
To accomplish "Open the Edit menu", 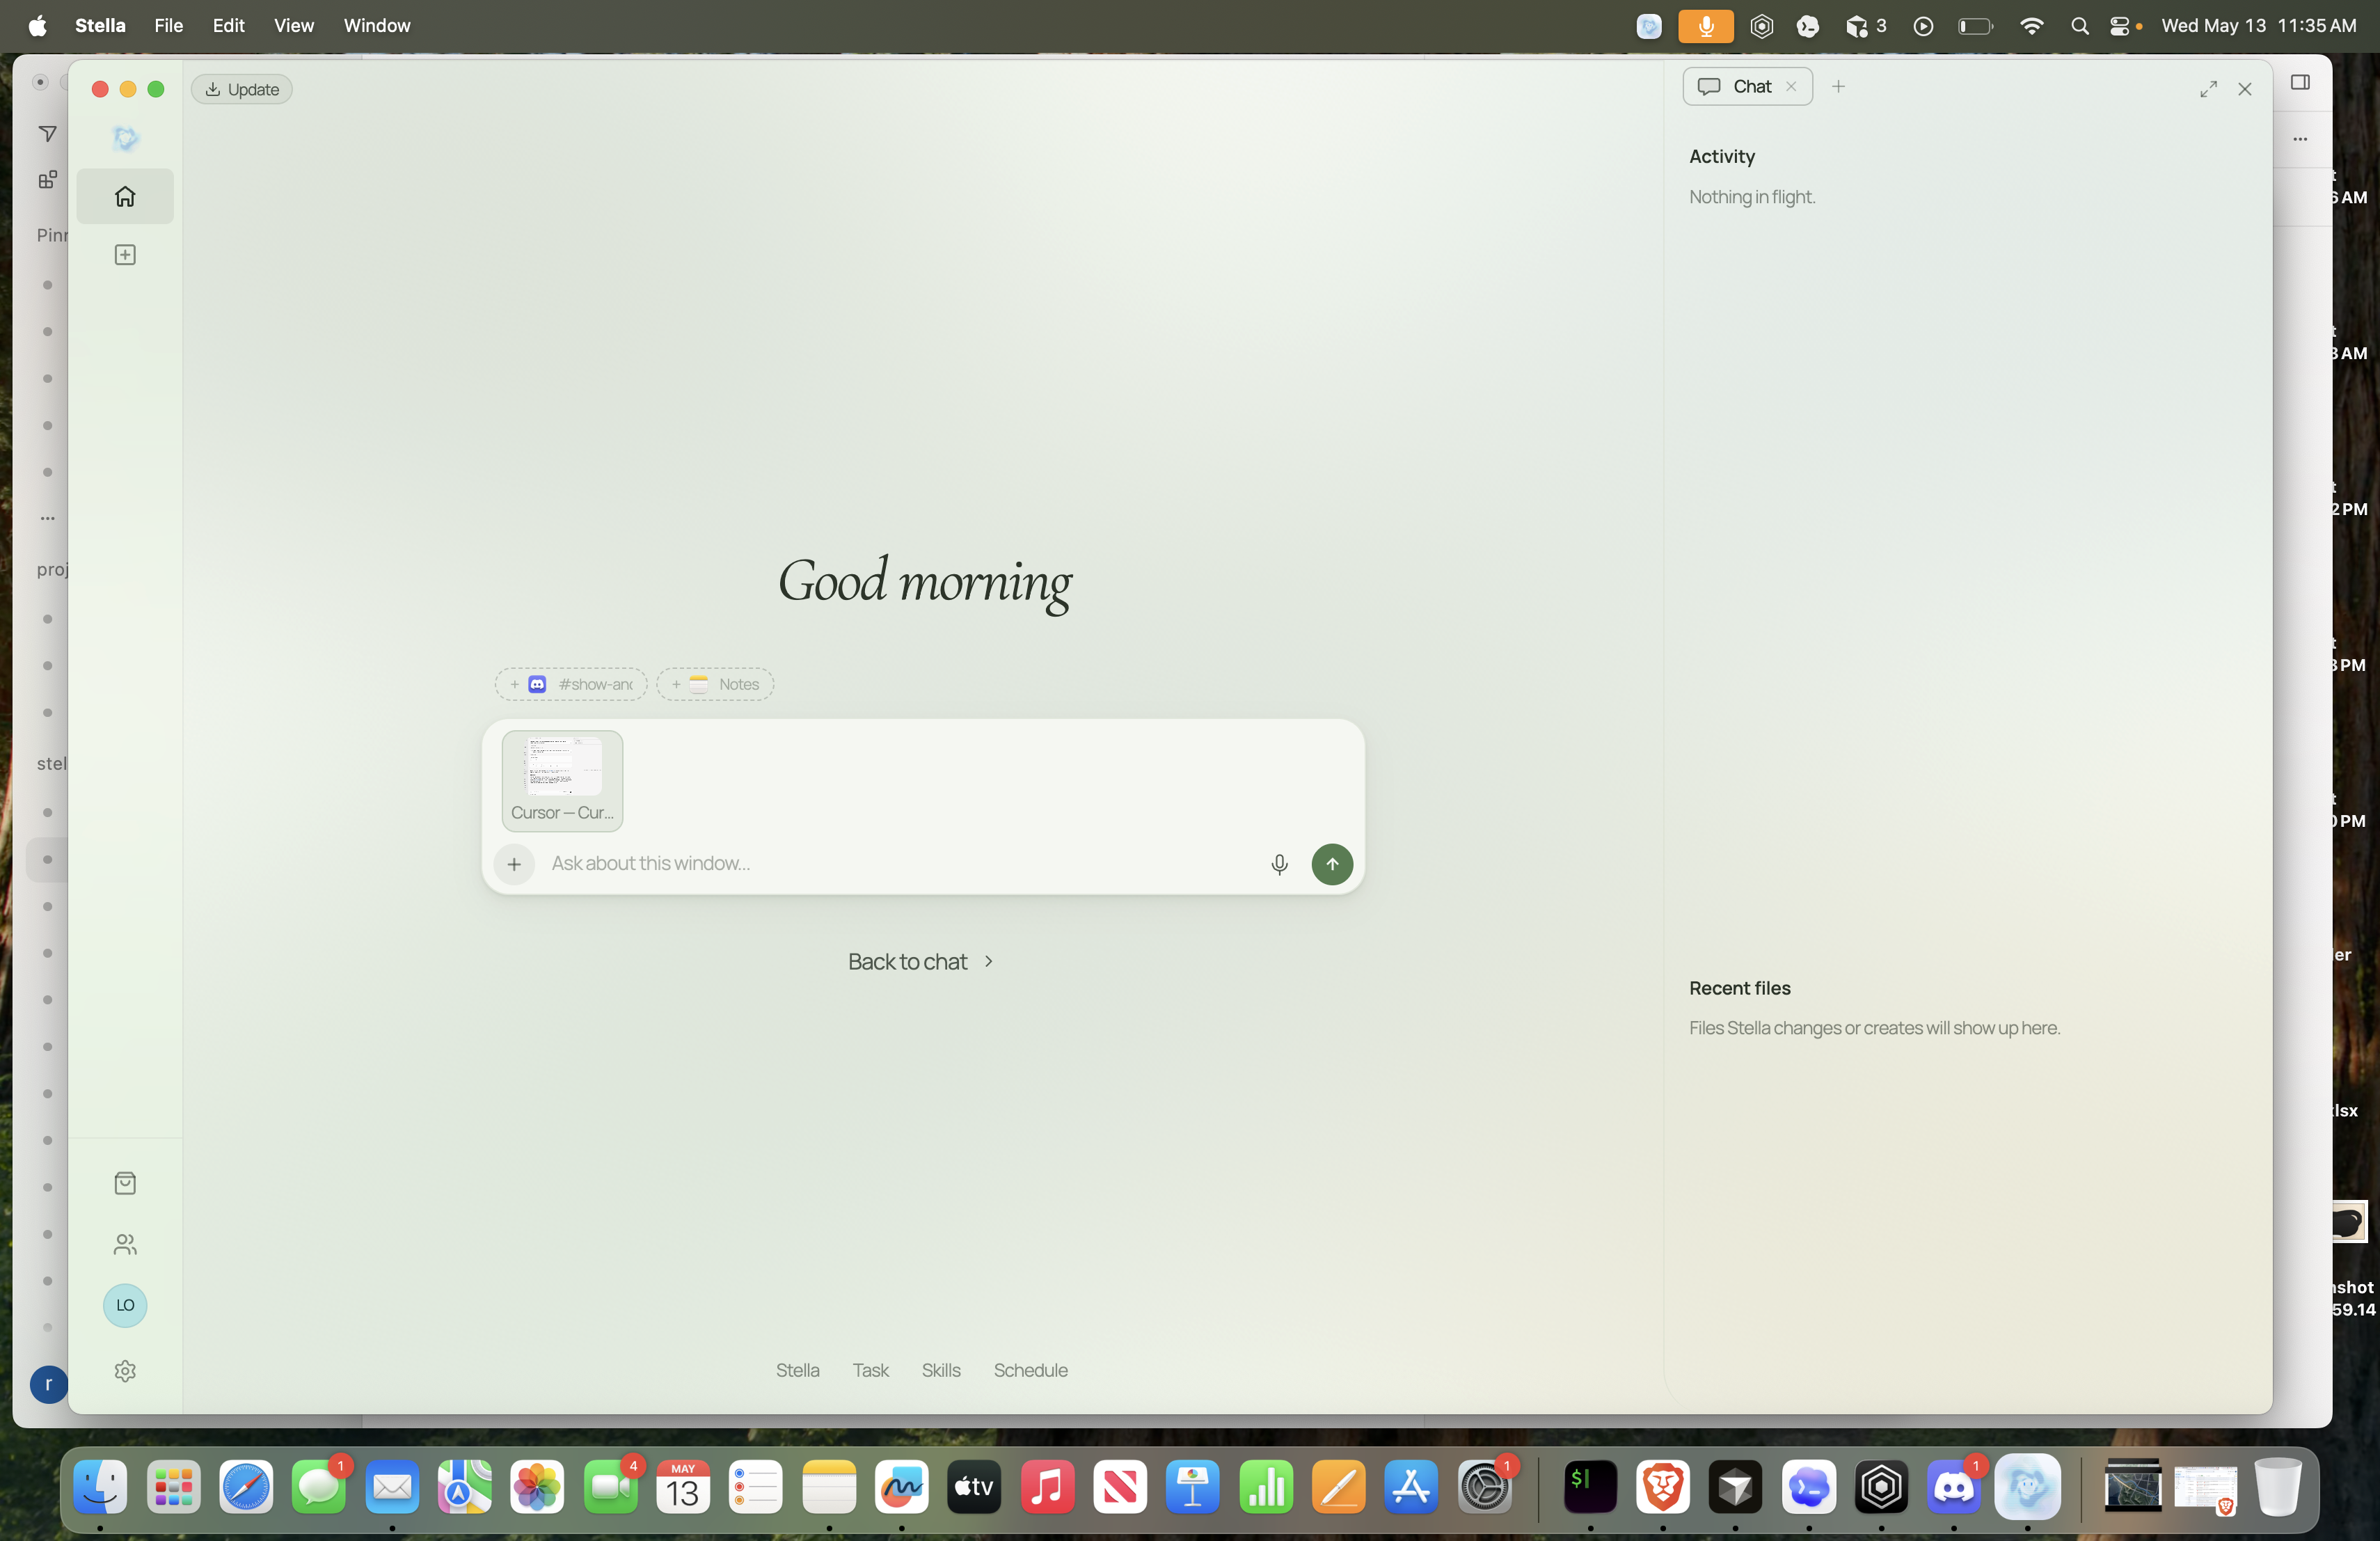I will click(228, 25).
